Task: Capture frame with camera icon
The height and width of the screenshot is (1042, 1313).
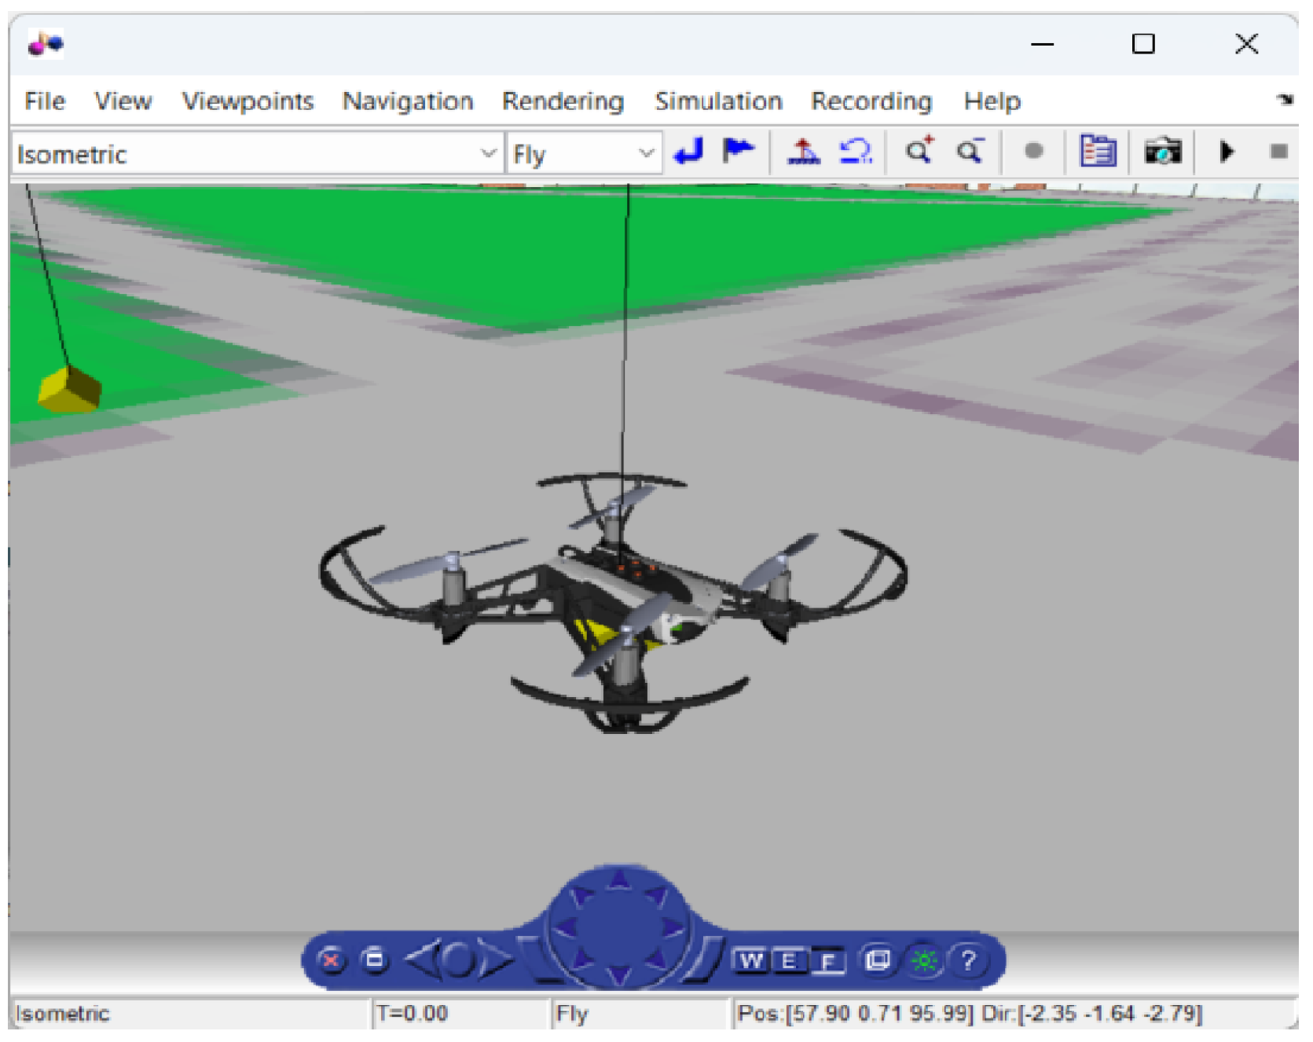Action: coord(1162,151)
